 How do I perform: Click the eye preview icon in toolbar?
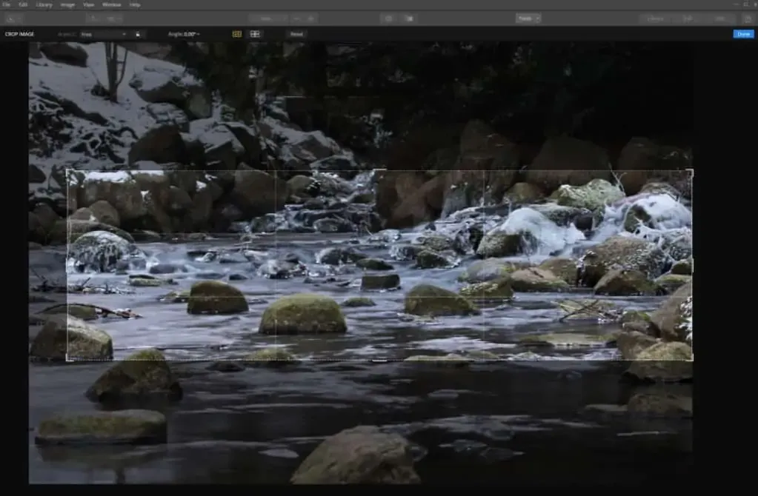pos(389,19)
